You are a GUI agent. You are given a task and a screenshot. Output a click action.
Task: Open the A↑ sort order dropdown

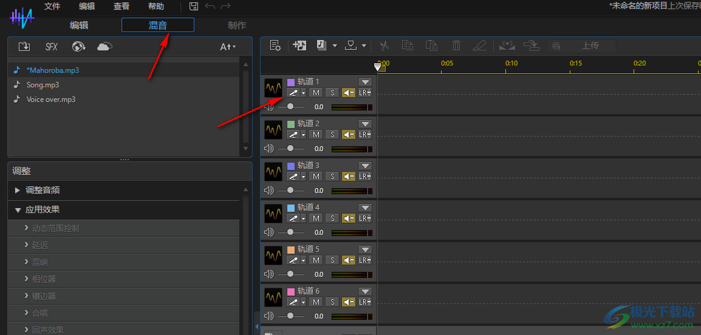tap(227, 47)
